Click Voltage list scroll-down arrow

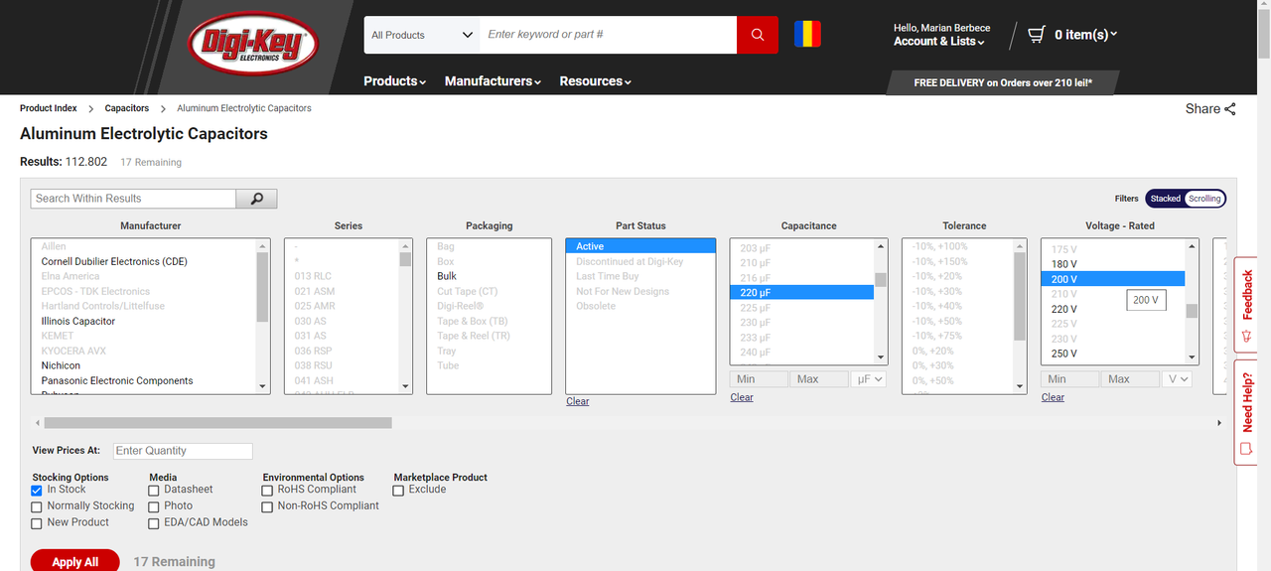pyautogui.click(x=1192, y=358)
